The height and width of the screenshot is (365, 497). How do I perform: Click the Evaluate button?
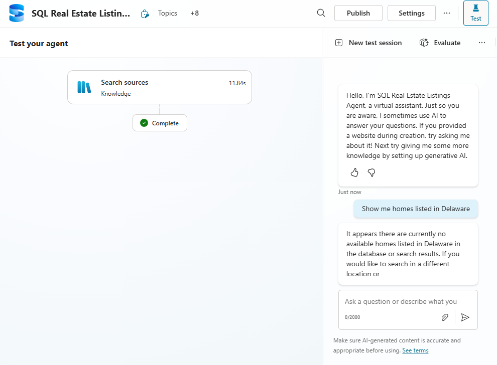[440, 43]
